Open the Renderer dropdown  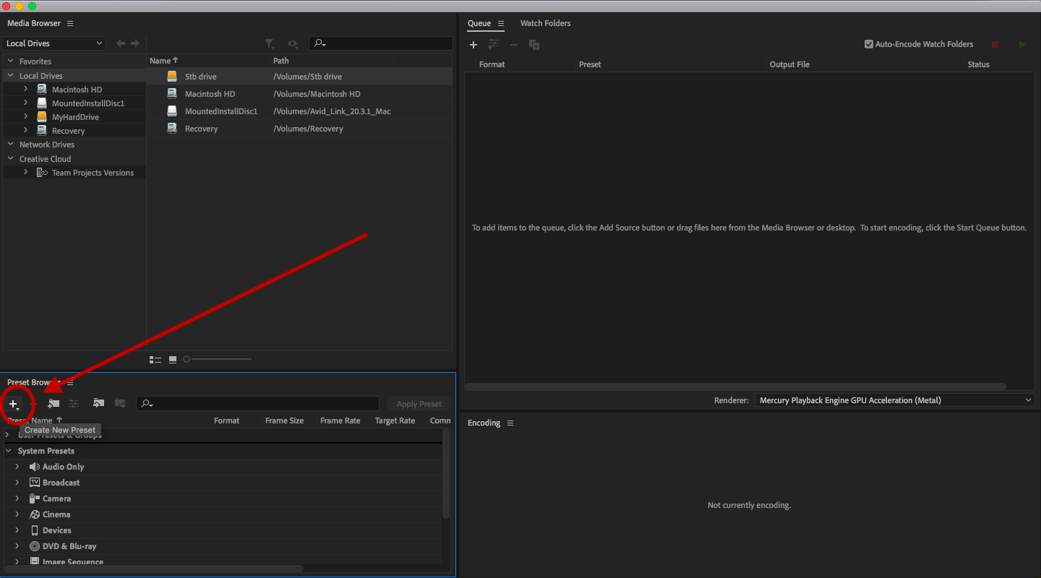click(894, 400)
